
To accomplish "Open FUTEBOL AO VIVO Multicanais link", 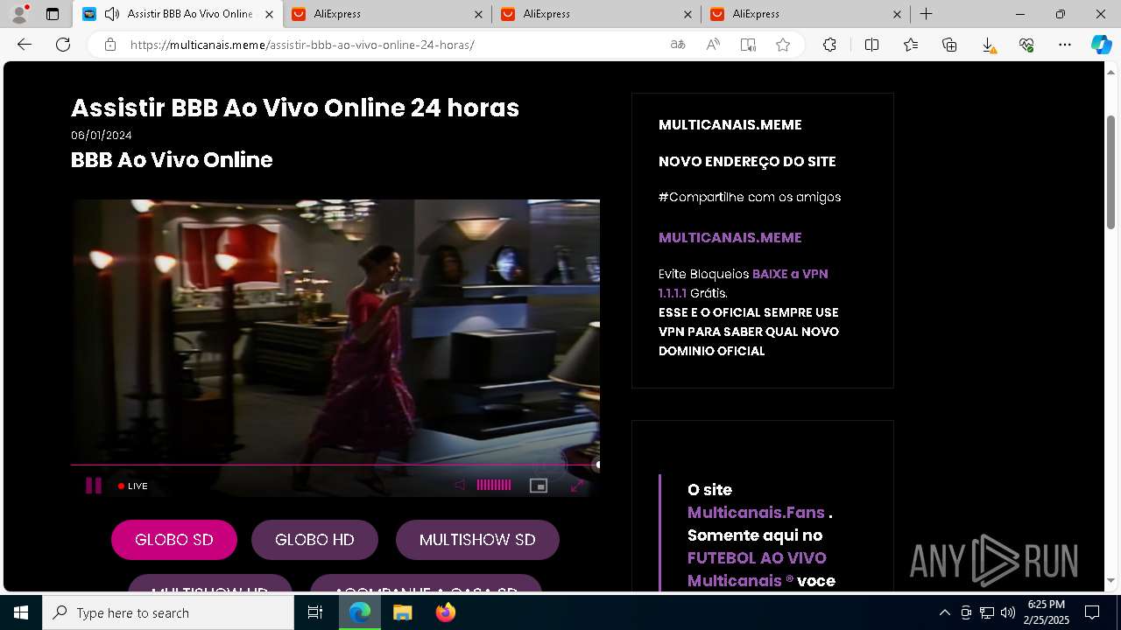I will click(x=757, y=569).
